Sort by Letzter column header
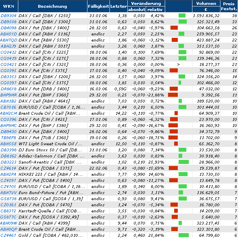The height and width of the screenshot is (238, 238). tap(118, 7)
